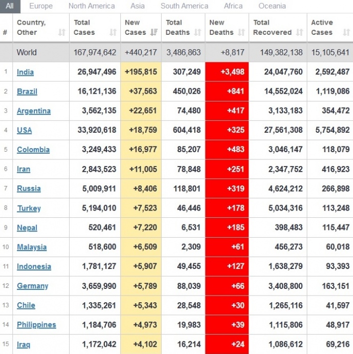Go to the Africa tab
This screenshot has height=354, width=353.
coord(233,6)
